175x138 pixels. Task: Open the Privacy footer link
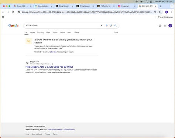(x=48, y=134)
